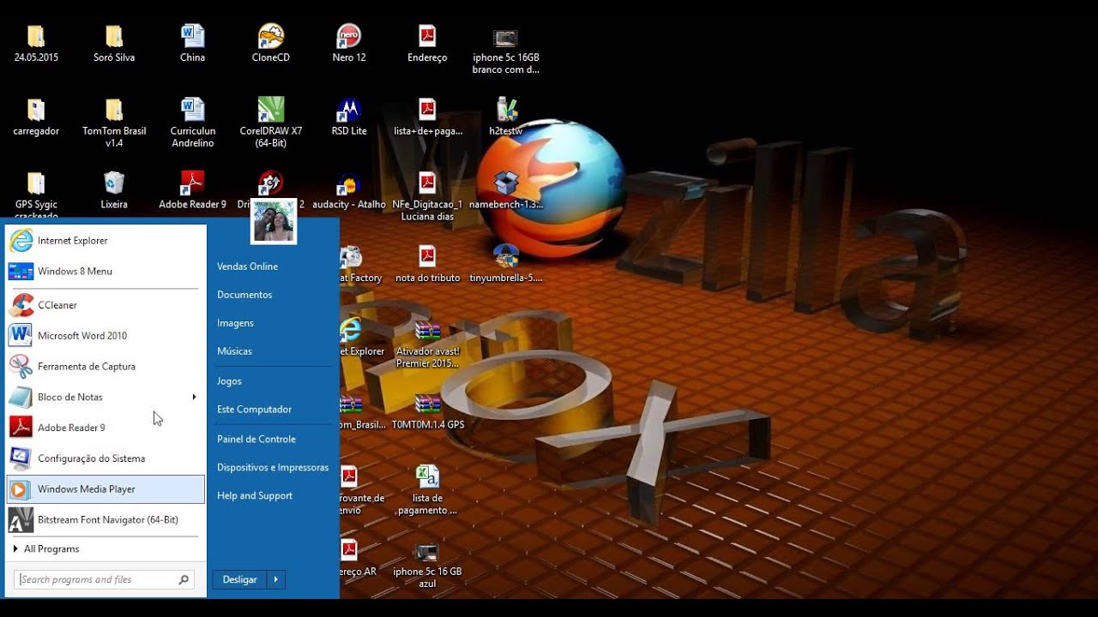Open the lista+de+paga... PDF icon

click(x=427, y=111)
